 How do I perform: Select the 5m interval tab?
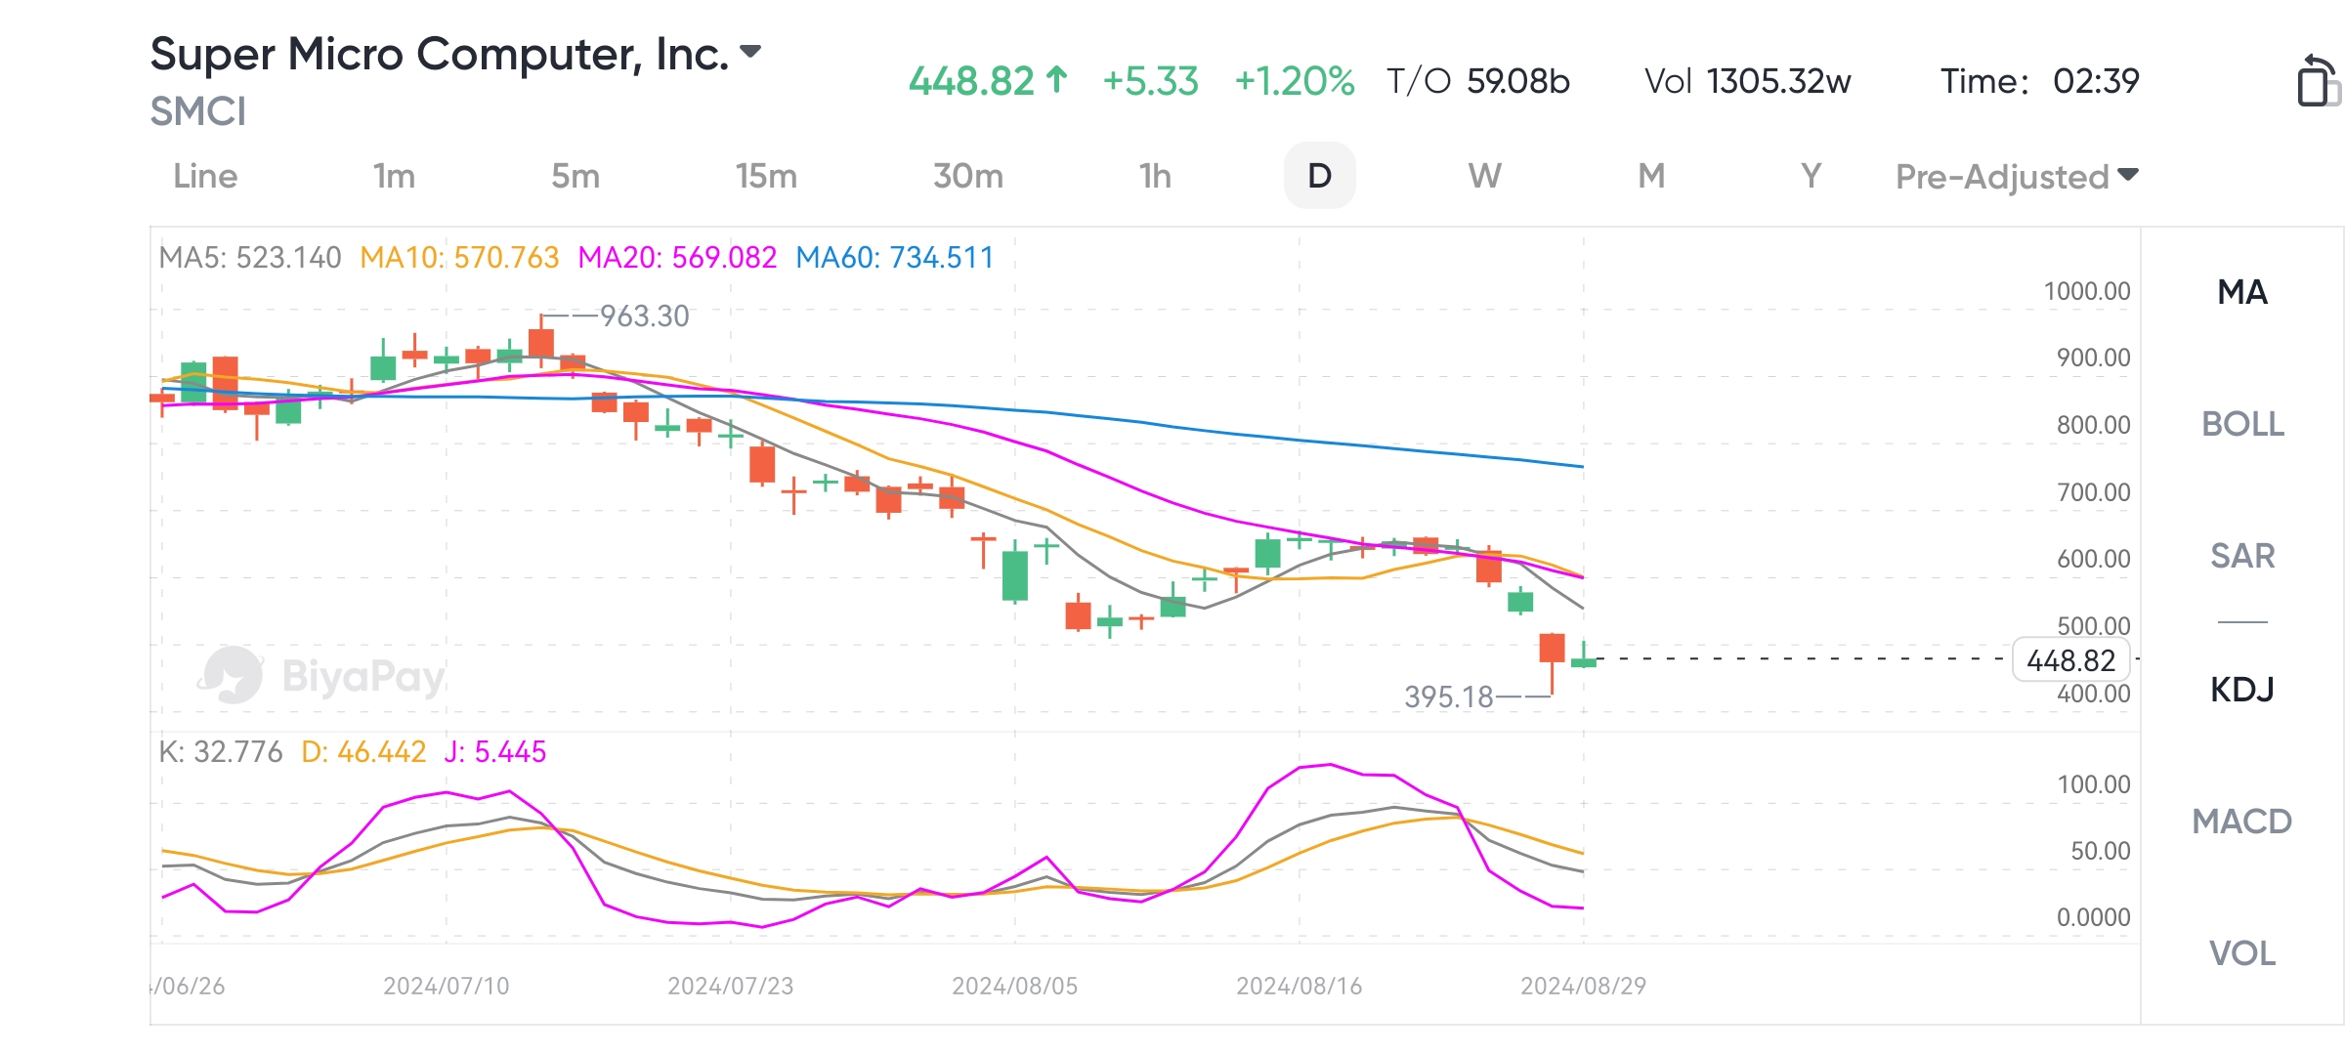(x=576, y=176)
